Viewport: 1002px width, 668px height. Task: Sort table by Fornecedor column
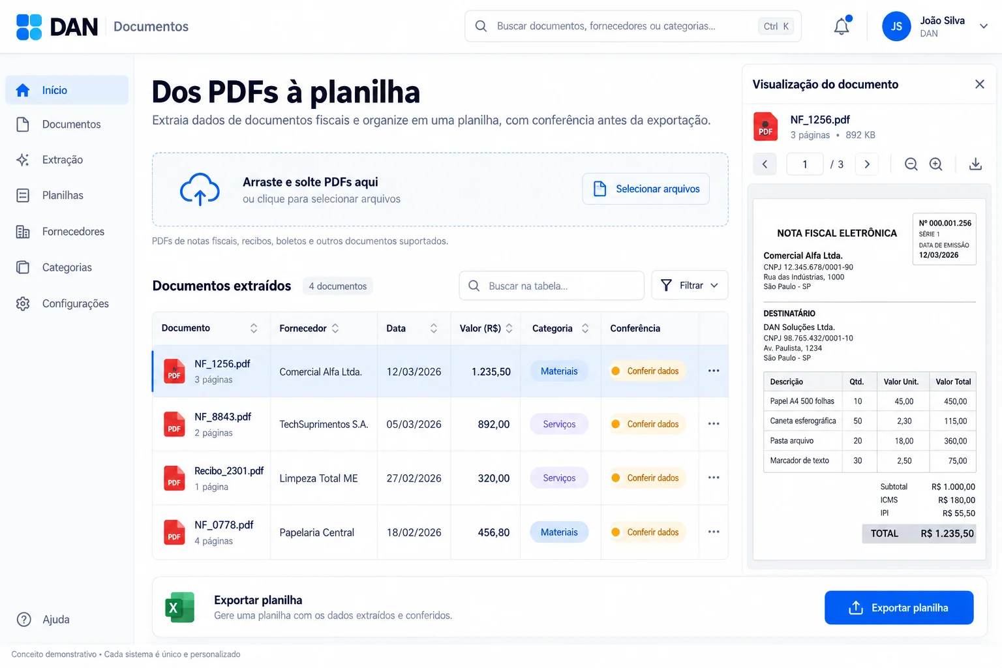click(335, 328)
